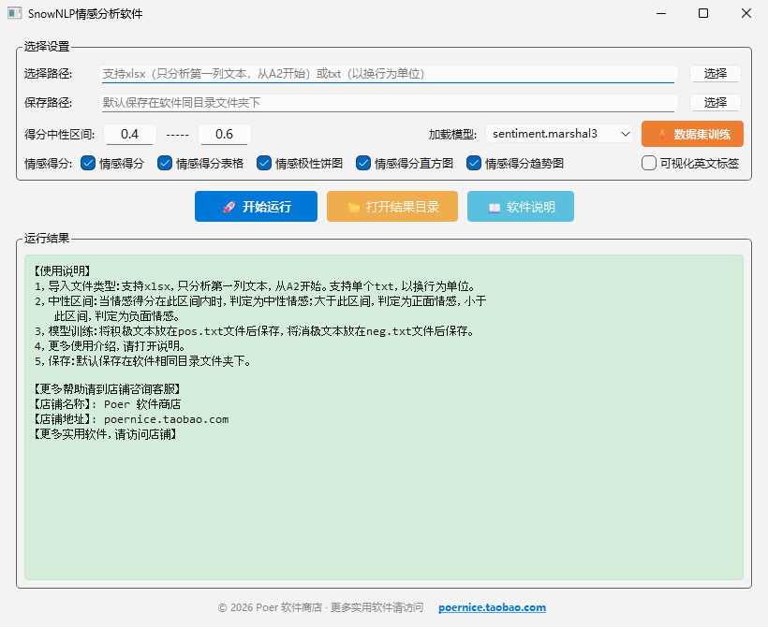
Task: Open the results folder via 打开结果目录
Action: [x=392, y=207]
